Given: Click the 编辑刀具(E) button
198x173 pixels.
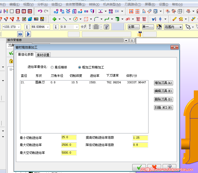Looking at the screenshot, I should [x=163, y=91].
